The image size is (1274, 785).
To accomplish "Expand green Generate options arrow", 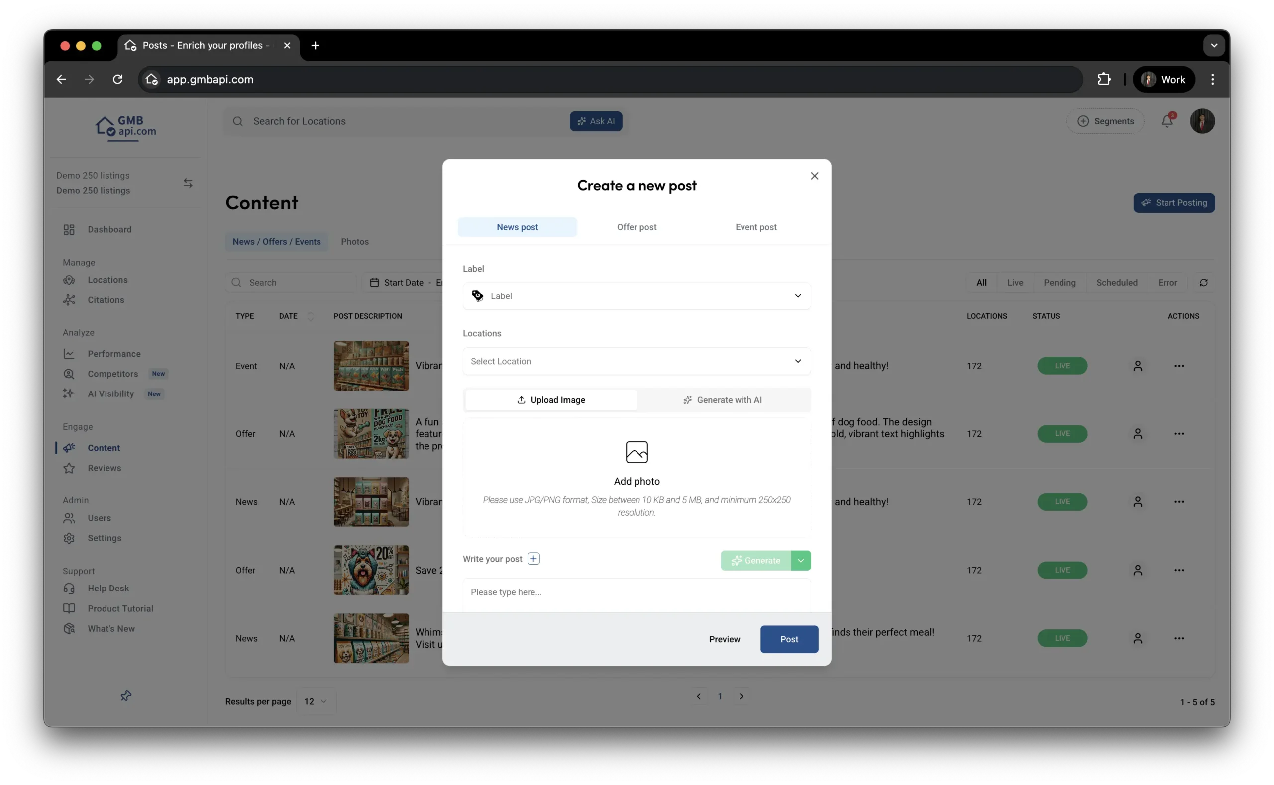I will (x=800, y=561).
